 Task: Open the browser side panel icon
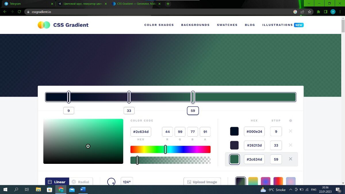[x=325, y=12]
